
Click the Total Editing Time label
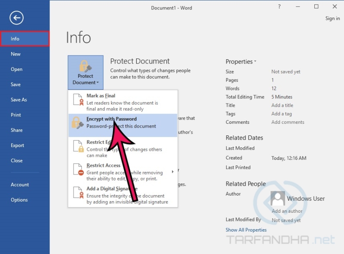tap(245, 97)
